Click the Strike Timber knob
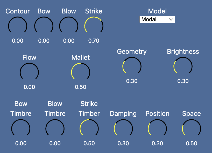The width and height of the screenshot is (212, 153). [89, 127]
